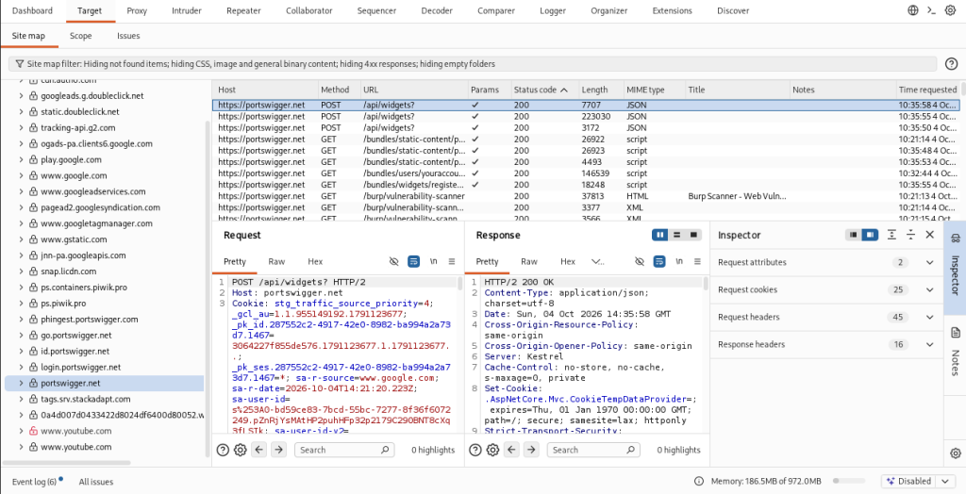Go to previous Request search match arrow
The height and width of the screenshot is (494, 966).
click(x=259, y=450)
